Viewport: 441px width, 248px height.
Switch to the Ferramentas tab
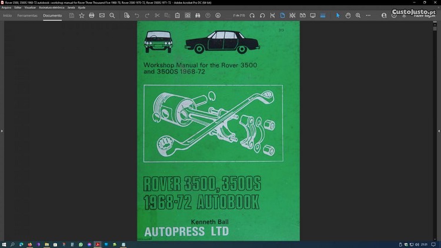pyautogui.click(x=27, y=15)
